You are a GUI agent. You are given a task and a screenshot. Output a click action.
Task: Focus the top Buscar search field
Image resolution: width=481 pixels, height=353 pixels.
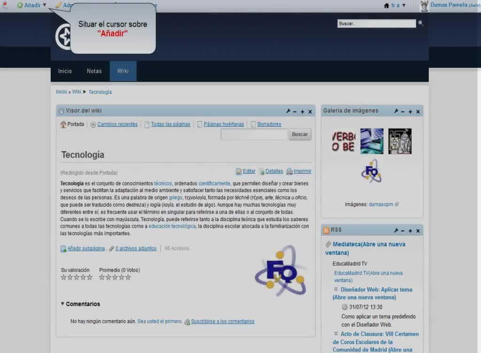tap(376, 23)
